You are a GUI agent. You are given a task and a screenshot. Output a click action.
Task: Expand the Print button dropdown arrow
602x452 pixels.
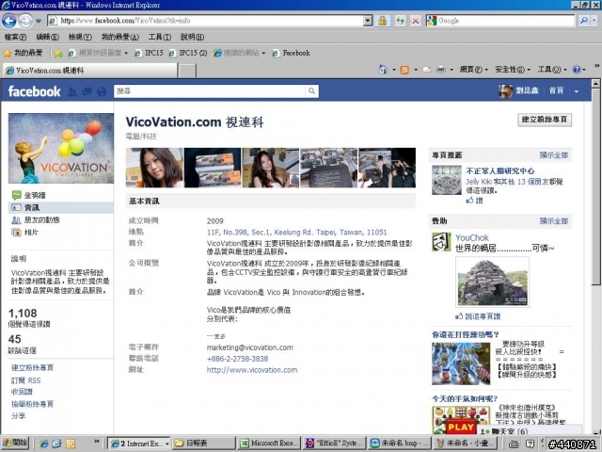point(451,70)
